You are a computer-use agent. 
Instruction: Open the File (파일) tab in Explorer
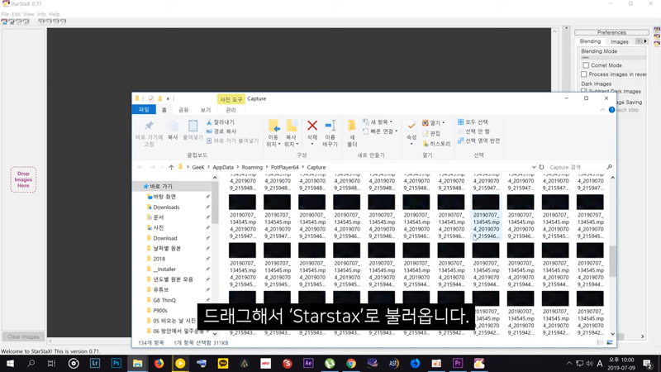(144, 110)
